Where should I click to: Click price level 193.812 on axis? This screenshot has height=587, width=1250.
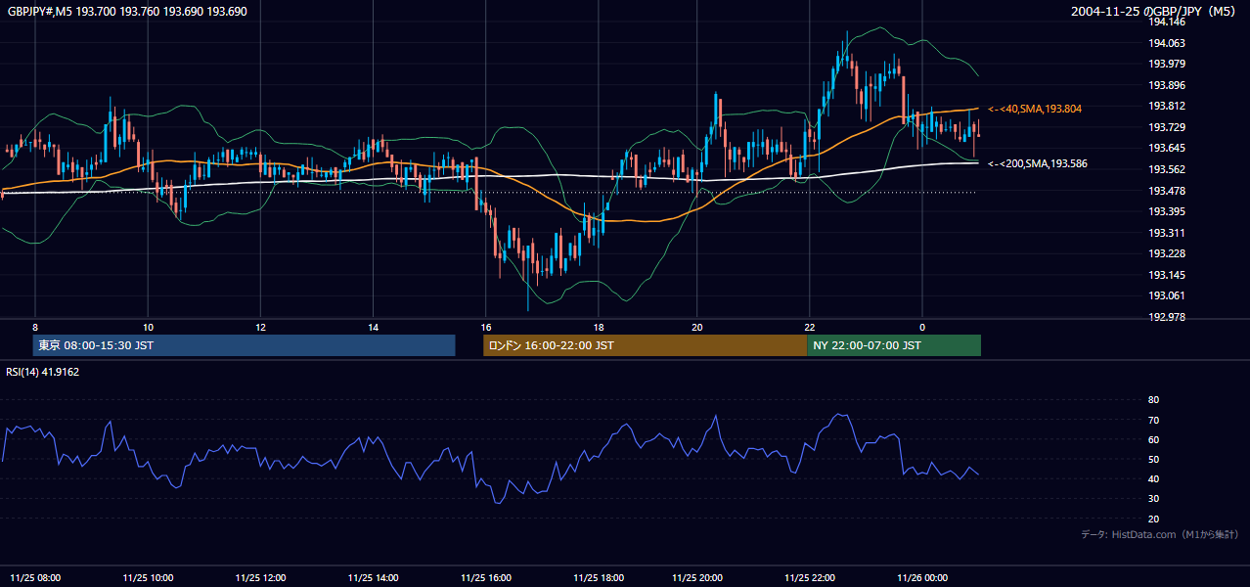[x=1166, y=106]
